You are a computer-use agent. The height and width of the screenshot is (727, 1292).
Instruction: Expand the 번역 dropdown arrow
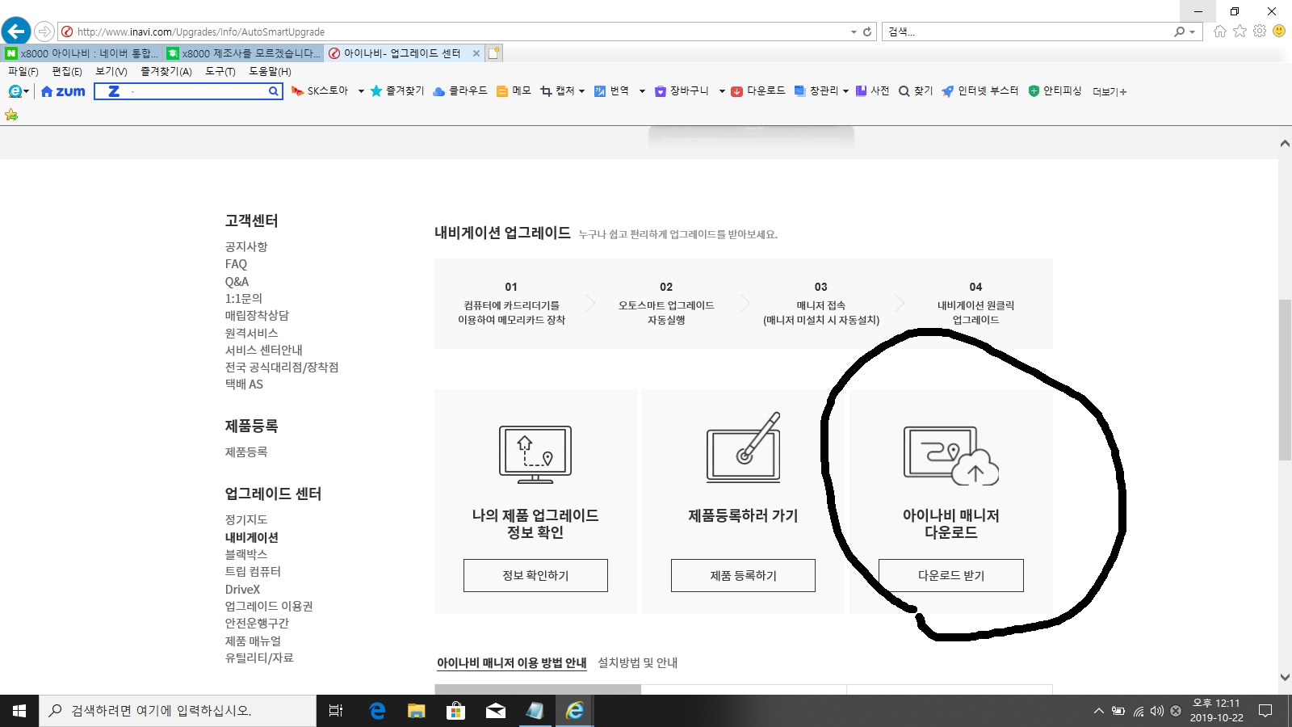(x=642, y=91)
